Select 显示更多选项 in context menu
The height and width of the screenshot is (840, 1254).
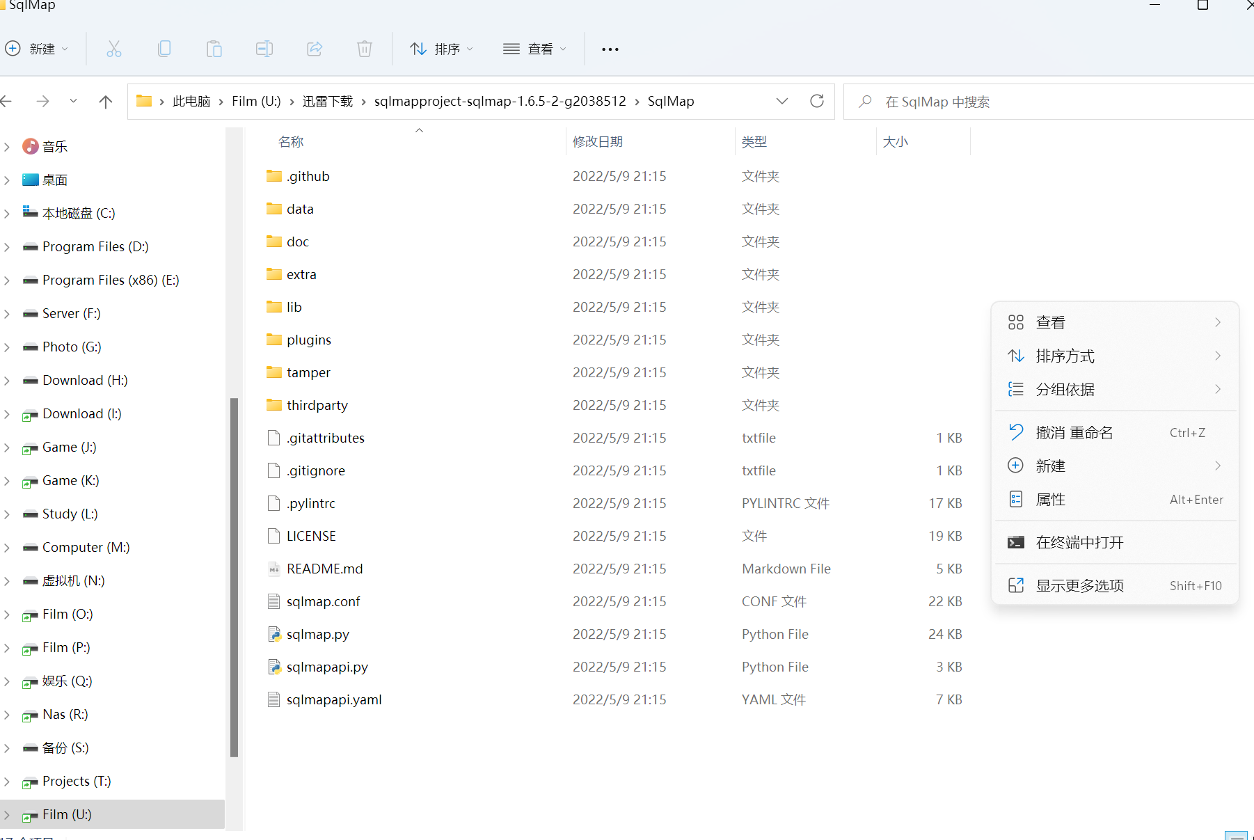[x=1079, y=586]
